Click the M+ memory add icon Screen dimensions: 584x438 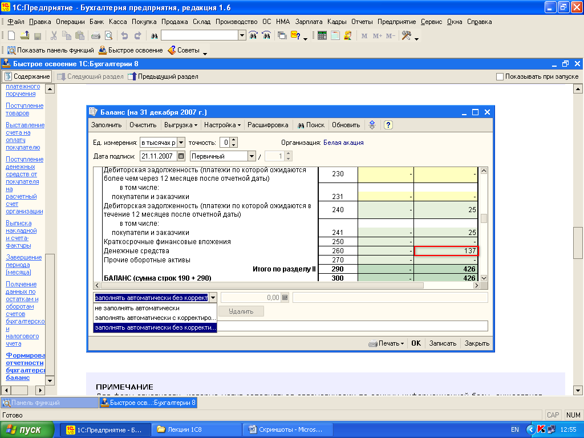click(378, 36)
